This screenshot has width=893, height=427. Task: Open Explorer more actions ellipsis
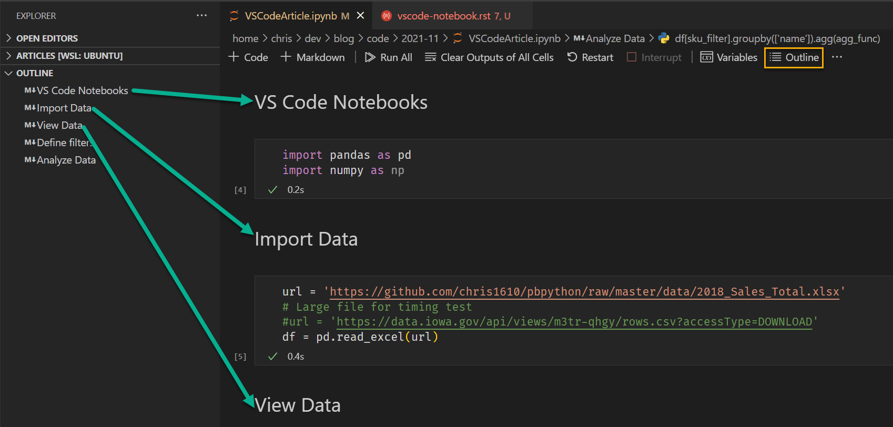tap(201, 16)
